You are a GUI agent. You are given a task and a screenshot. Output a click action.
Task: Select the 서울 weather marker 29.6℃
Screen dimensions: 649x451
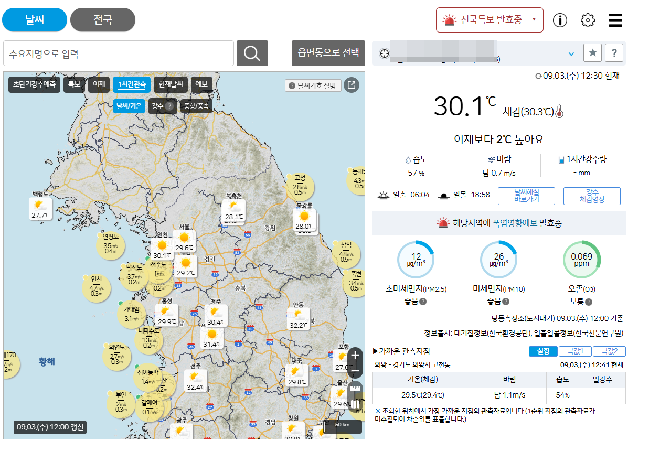coord(184,242)
